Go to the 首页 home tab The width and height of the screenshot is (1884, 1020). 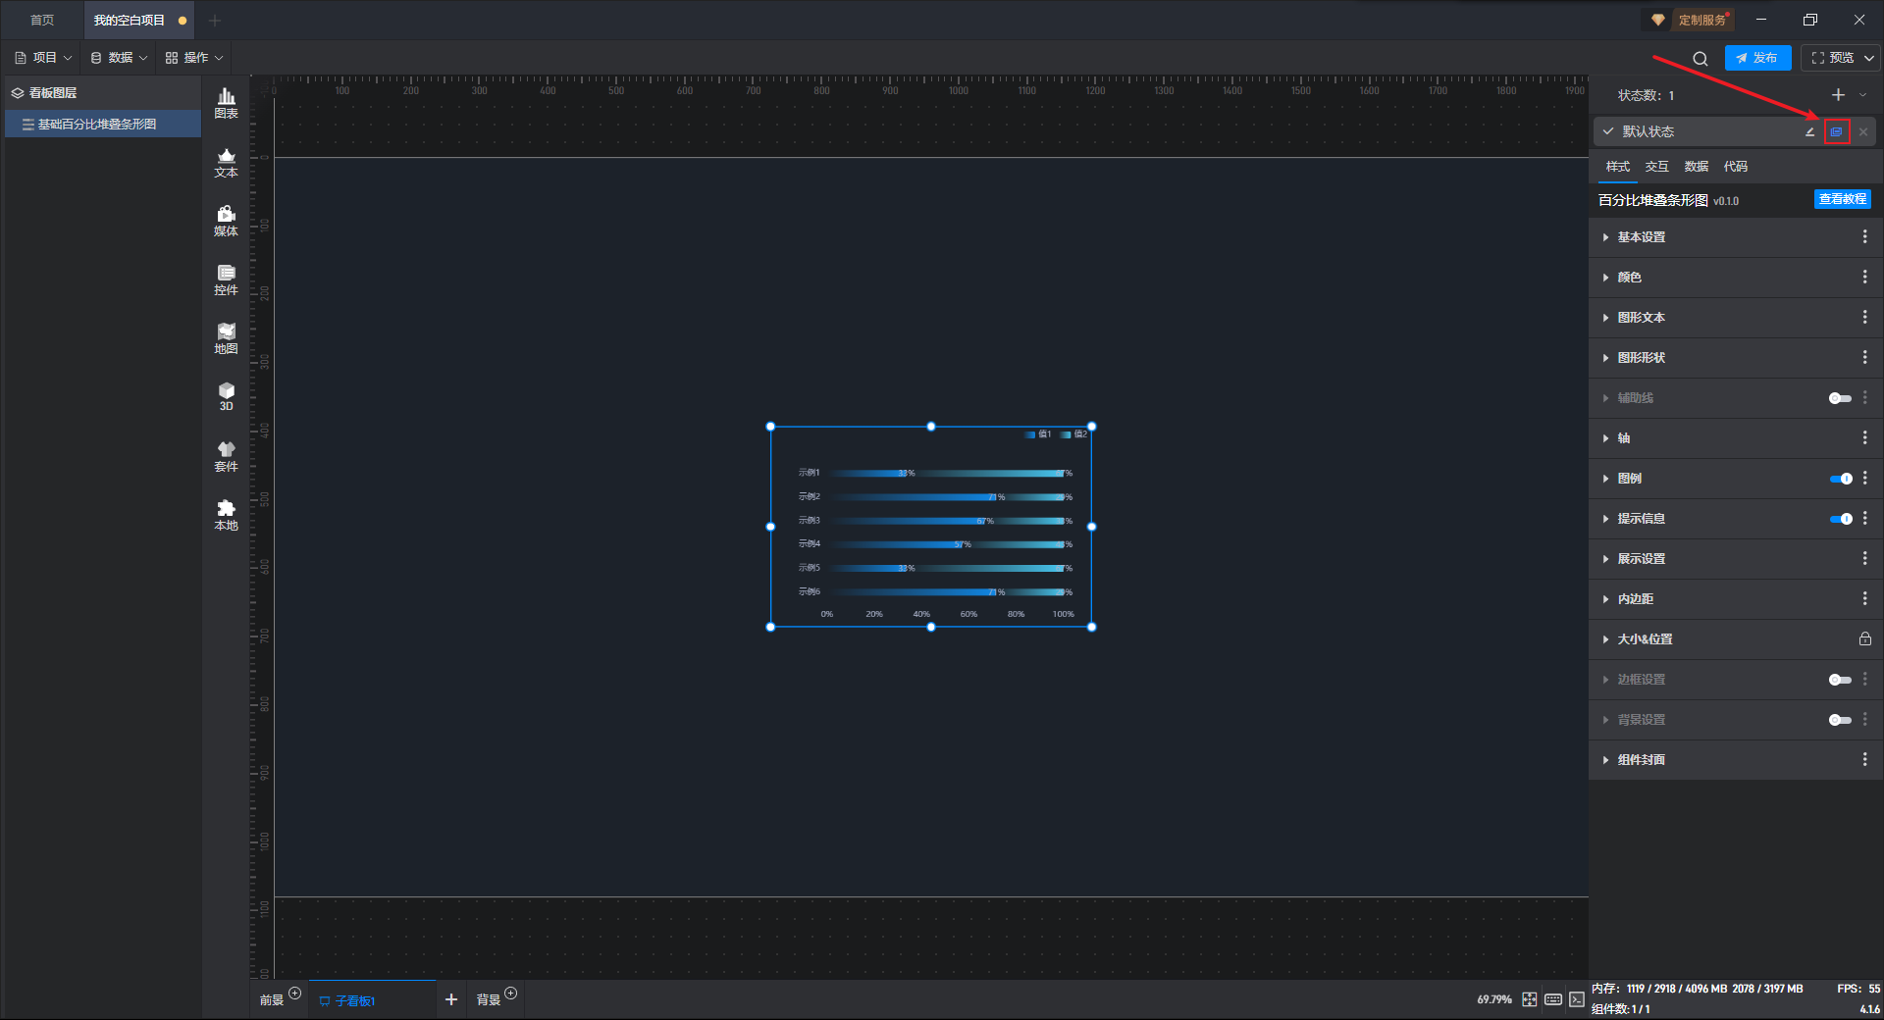[42, 20]
